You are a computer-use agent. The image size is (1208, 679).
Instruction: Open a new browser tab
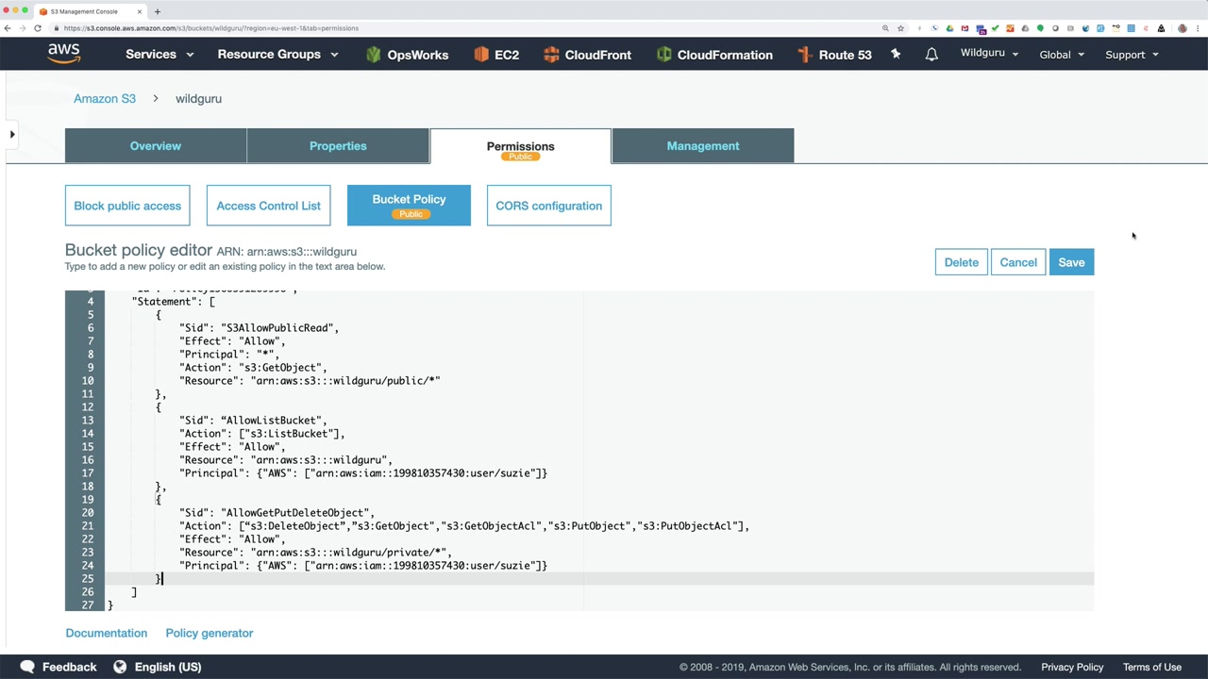pos(157,11)
